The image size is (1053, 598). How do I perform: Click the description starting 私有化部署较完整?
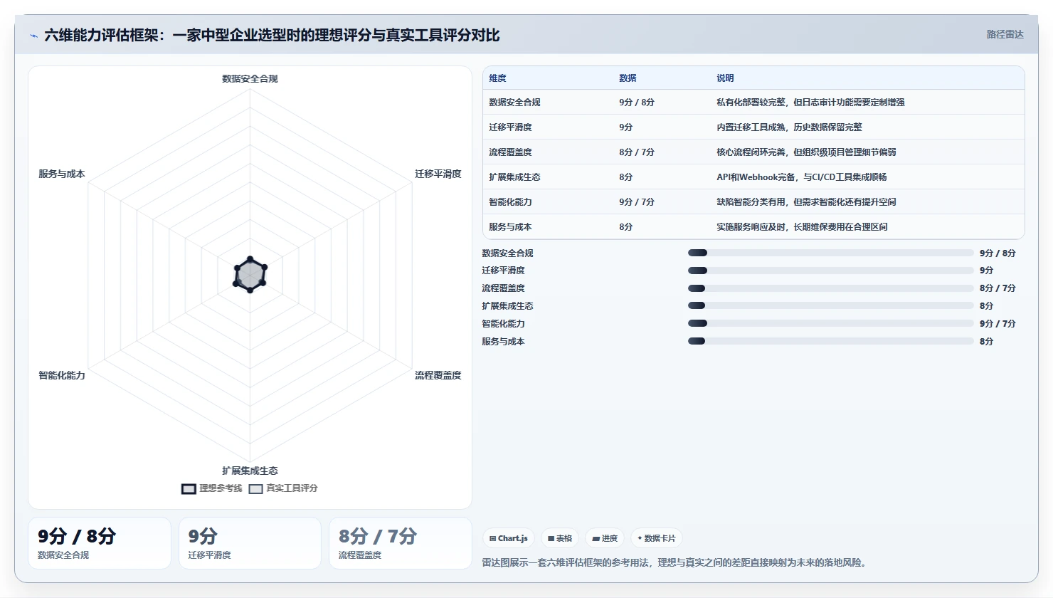[810, 103]
